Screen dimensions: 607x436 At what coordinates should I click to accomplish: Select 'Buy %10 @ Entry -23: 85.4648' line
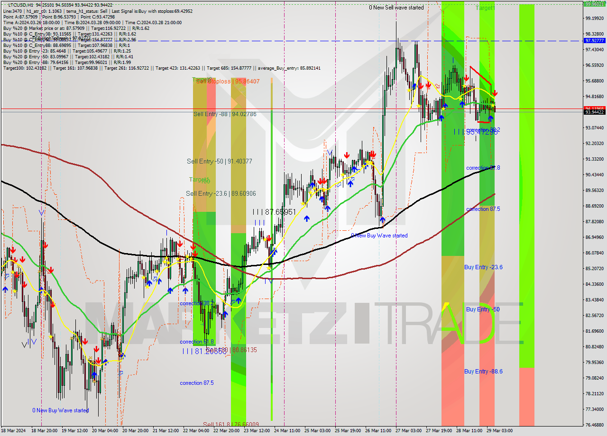click(x=67, y=51)
